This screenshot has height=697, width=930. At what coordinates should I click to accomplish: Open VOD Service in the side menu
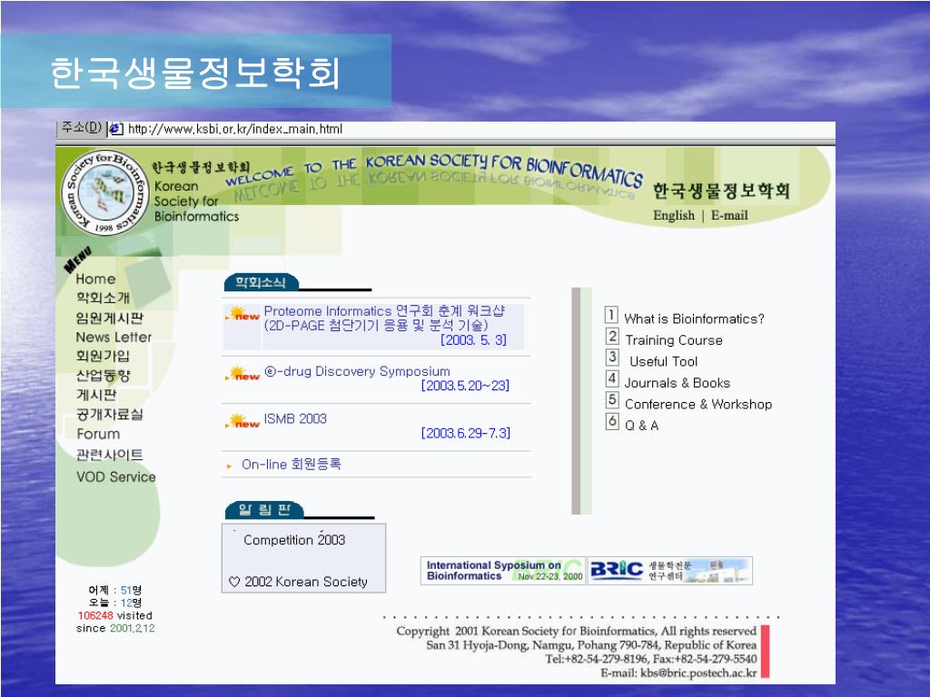coord(115,477)
